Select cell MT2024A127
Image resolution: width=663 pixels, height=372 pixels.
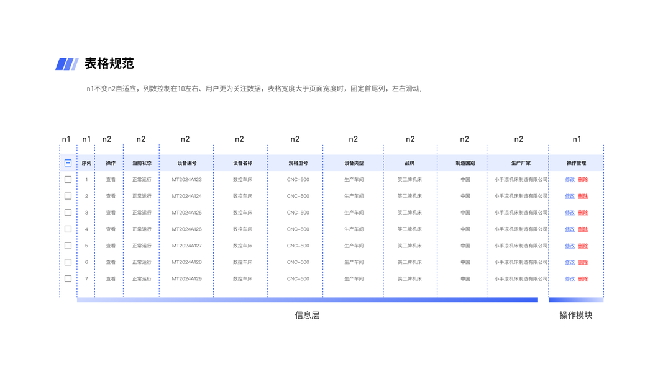coord(187,246)
